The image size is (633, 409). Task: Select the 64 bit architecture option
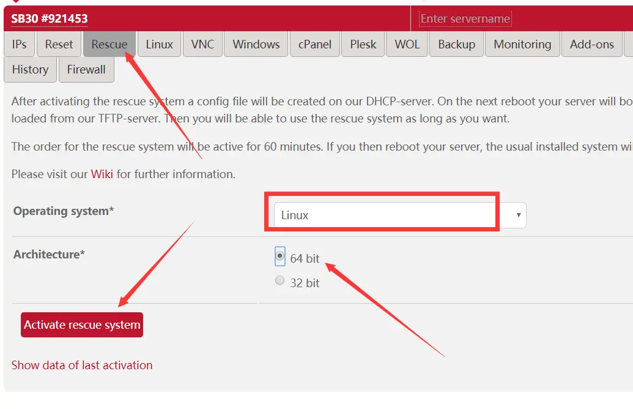click(280, 257)
